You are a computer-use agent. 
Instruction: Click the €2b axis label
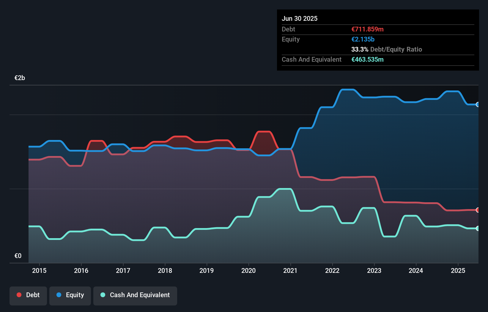[20, 77]
